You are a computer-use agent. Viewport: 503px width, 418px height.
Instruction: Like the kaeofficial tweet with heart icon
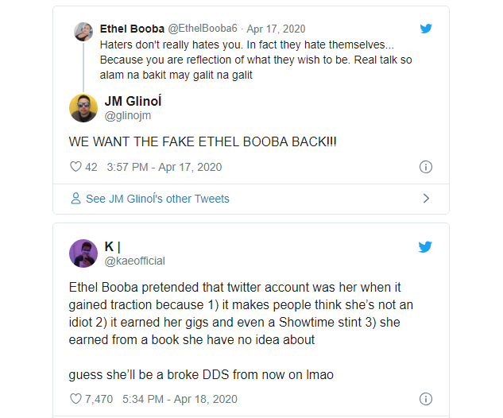76,399
